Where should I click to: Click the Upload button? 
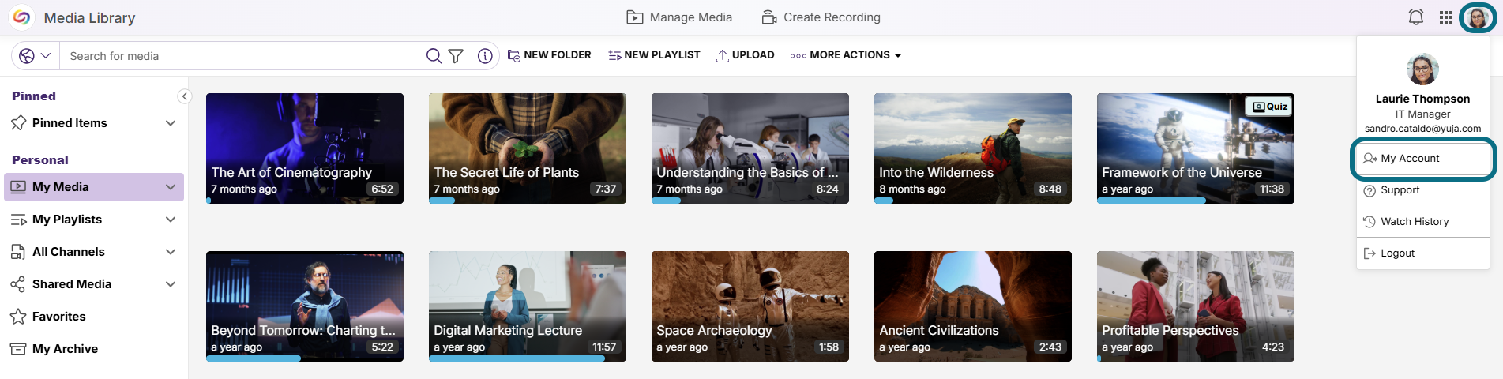pyautogui.click(x=745, y=55)
